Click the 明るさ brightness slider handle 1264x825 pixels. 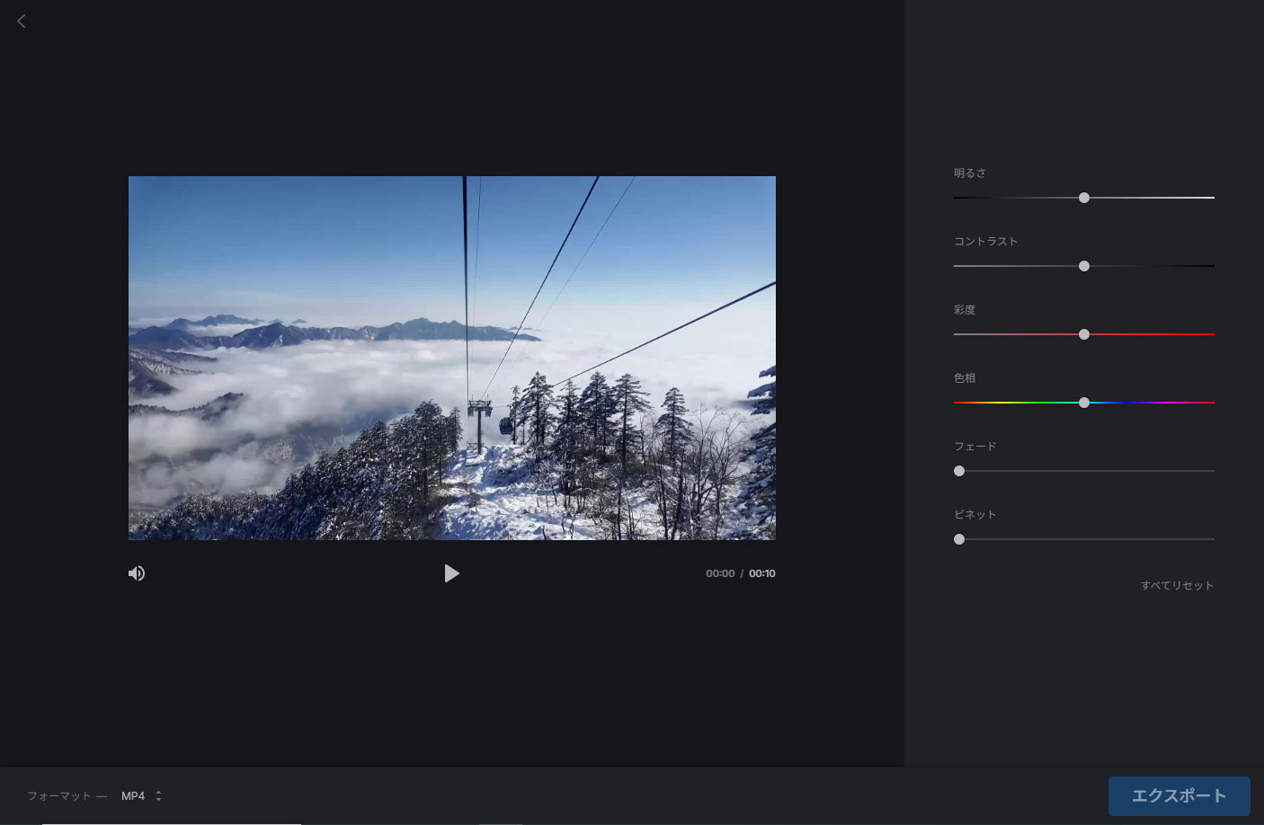coord(1084,198)
